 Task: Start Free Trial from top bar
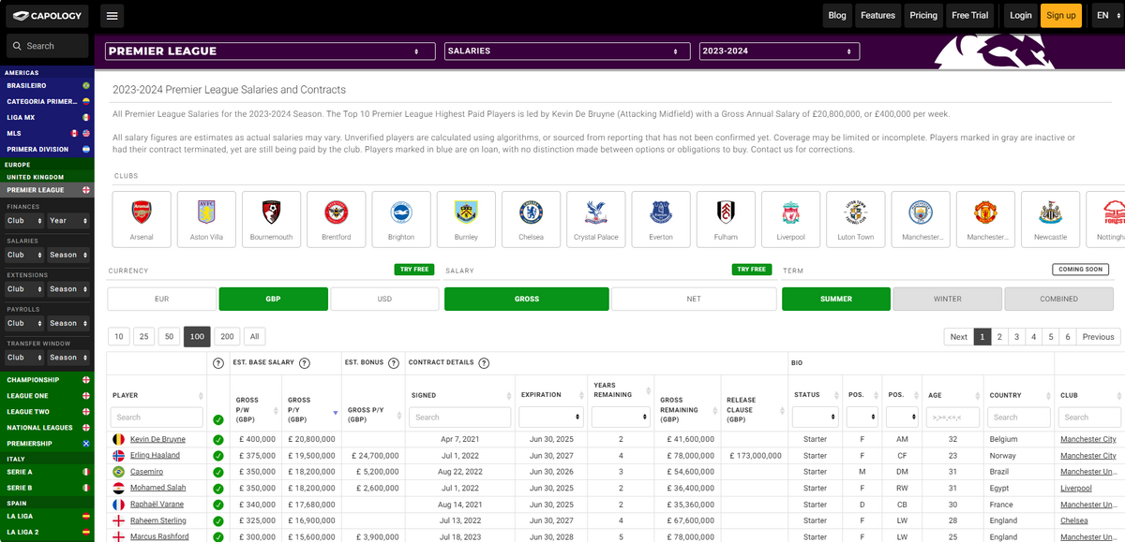click(x=970, y=16)
